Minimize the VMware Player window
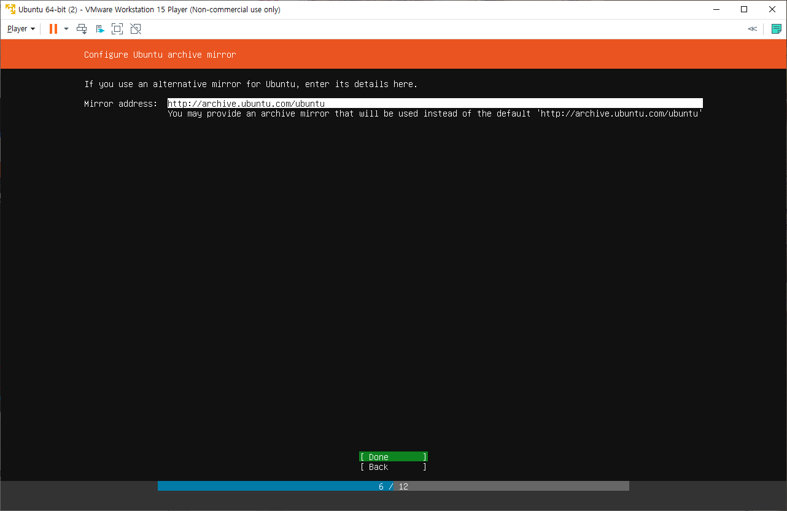Screen dimensions: 787x511 click(716, 9)
